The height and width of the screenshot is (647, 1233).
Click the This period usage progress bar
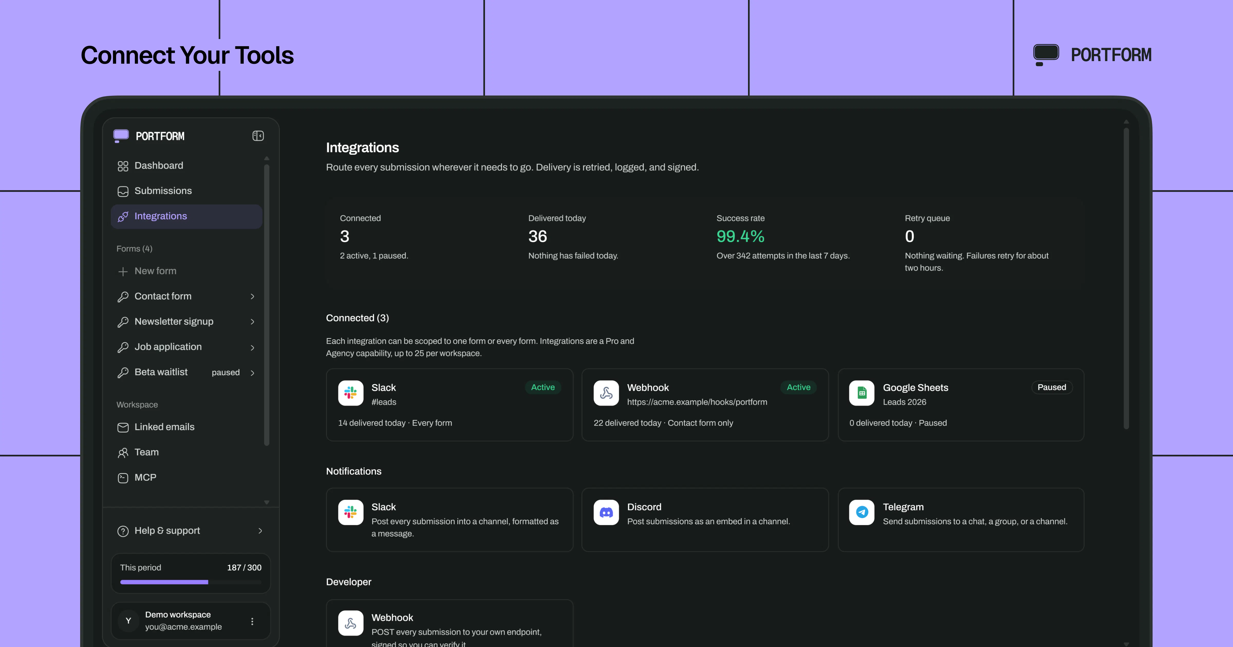point(191,582)
